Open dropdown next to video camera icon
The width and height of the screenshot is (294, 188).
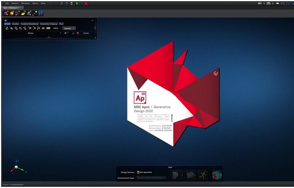pos(264,3)
